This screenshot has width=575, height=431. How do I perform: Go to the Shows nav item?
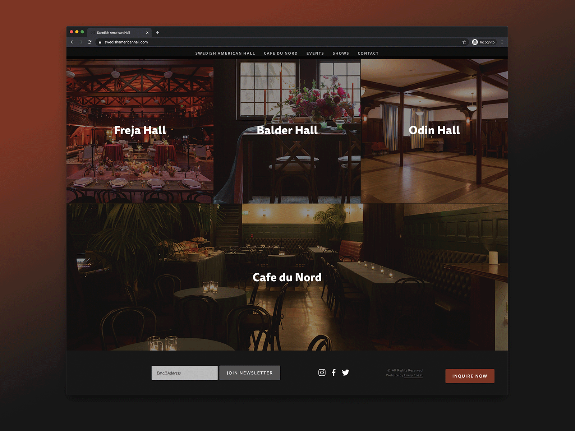[x=341, y=54]
